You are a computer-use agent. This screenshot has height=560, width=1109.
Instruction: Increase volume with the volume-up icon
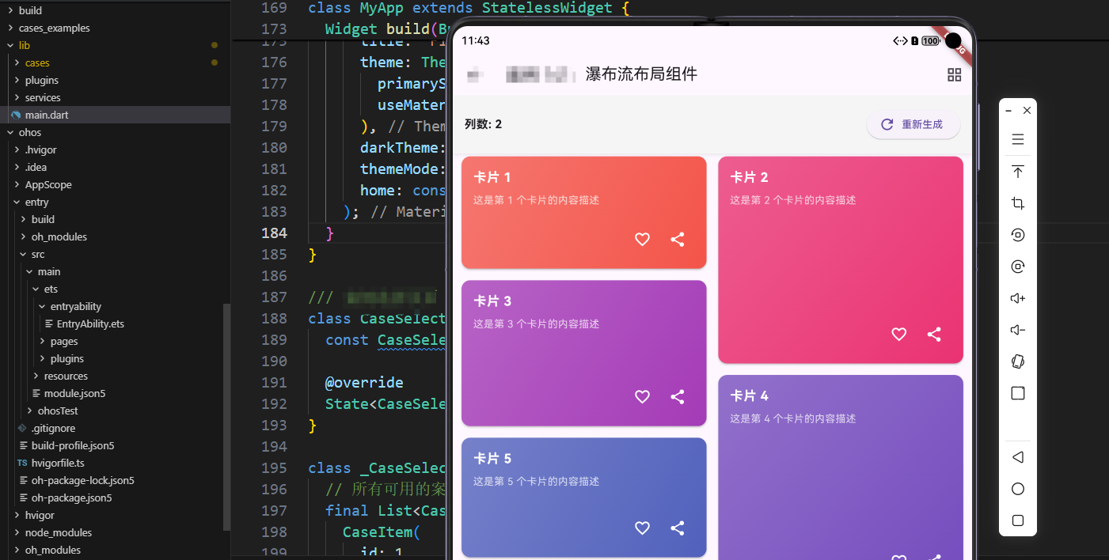tap(1017, 298)
